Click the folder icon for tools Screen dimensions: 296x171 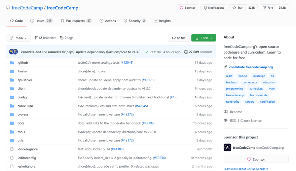[12, 132]
